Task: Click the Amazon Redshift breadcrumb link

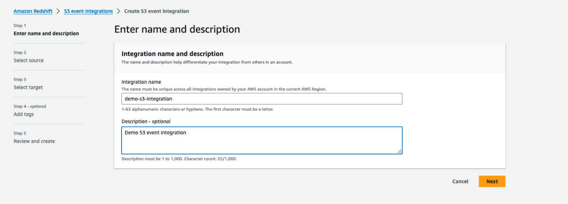Action: click(33, 11)
